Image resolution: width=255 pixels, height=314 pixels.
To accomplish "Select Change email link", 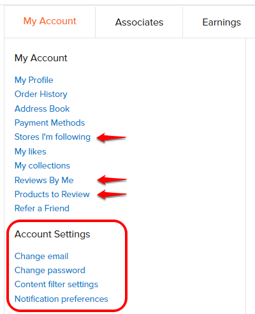I will tap(41, 256).
